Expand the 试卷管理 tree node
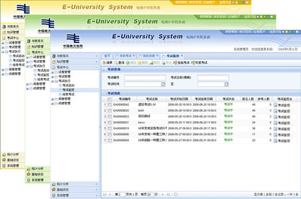Viewport: 301px width, 199px height. click(52, 72)
